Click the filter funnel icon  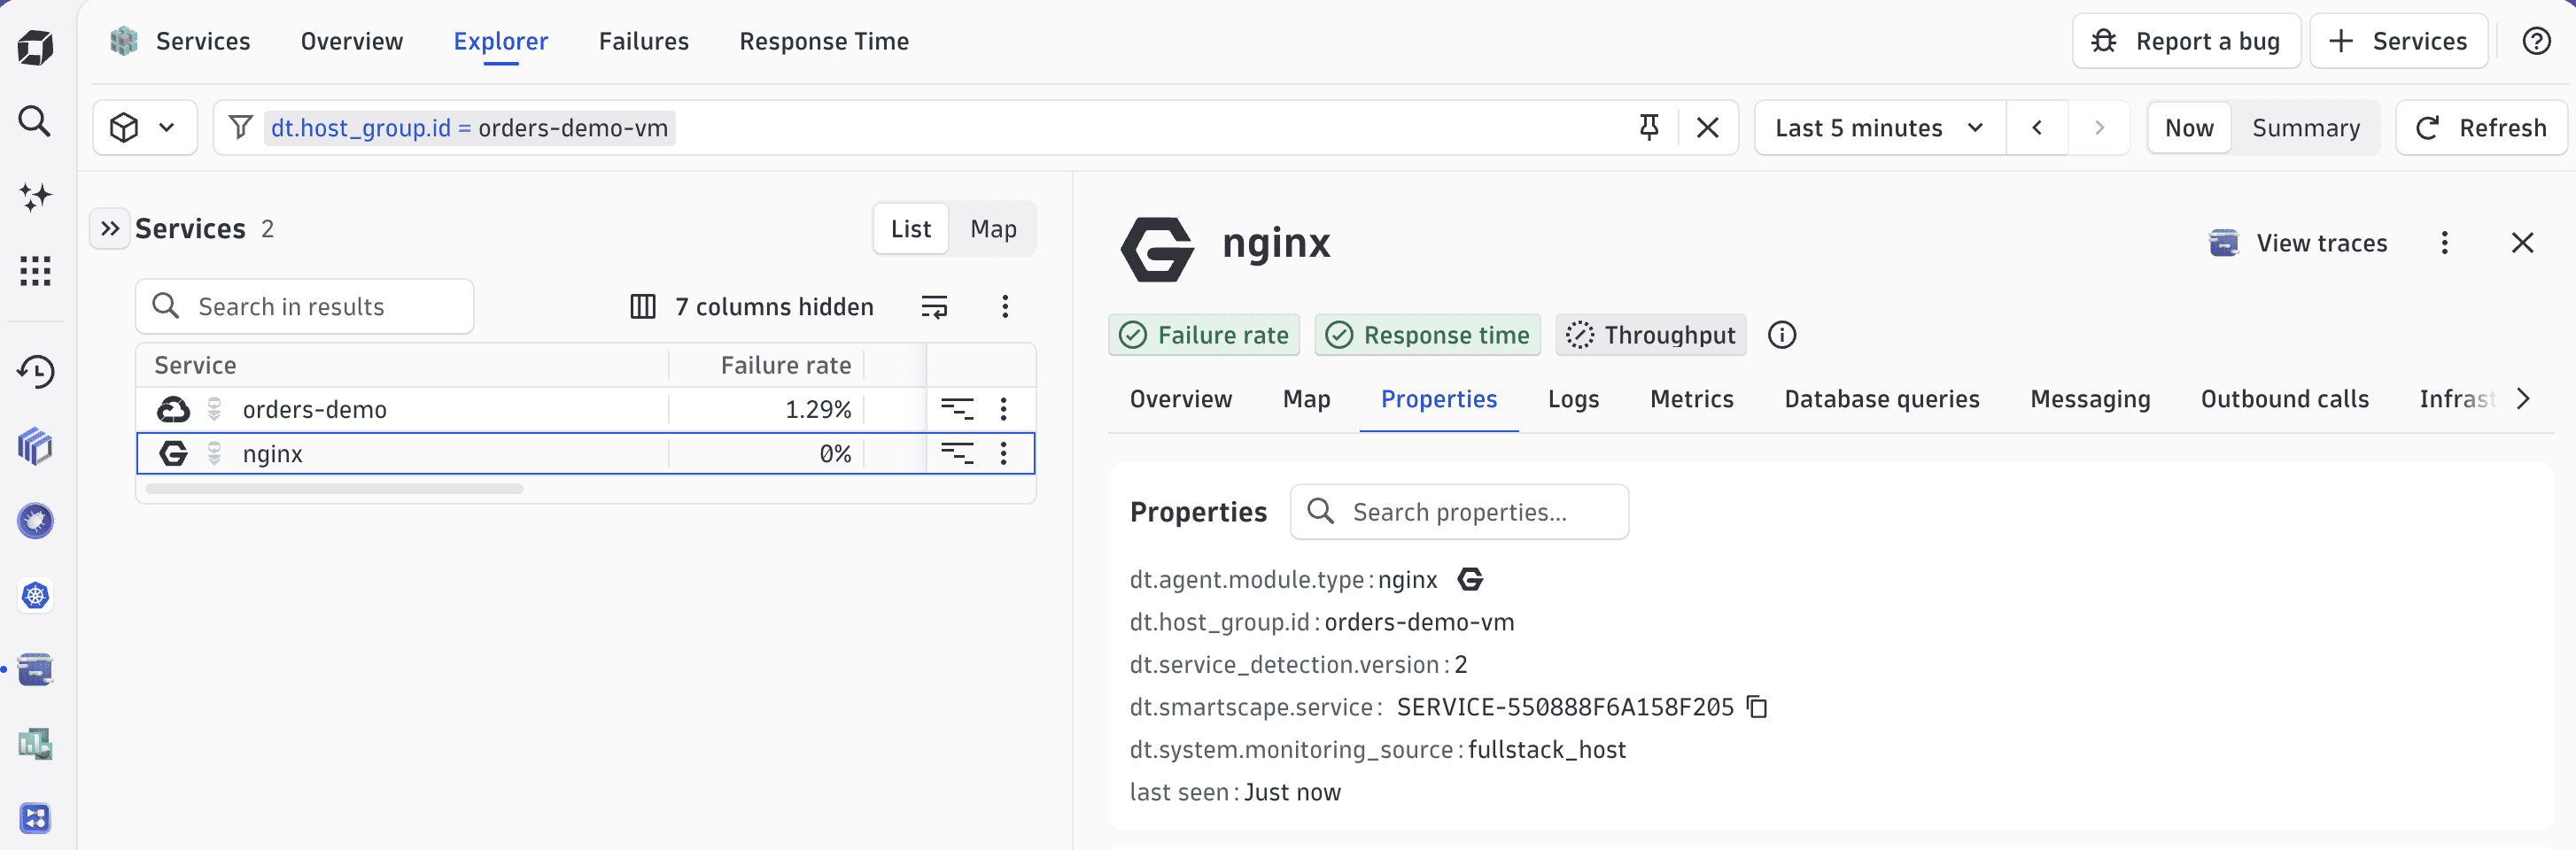[x=240, y=127]
